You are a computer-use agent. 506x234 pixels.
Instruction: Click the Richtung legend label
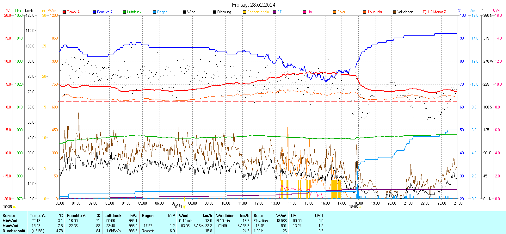pyautogui.click(x=224, y=12)
